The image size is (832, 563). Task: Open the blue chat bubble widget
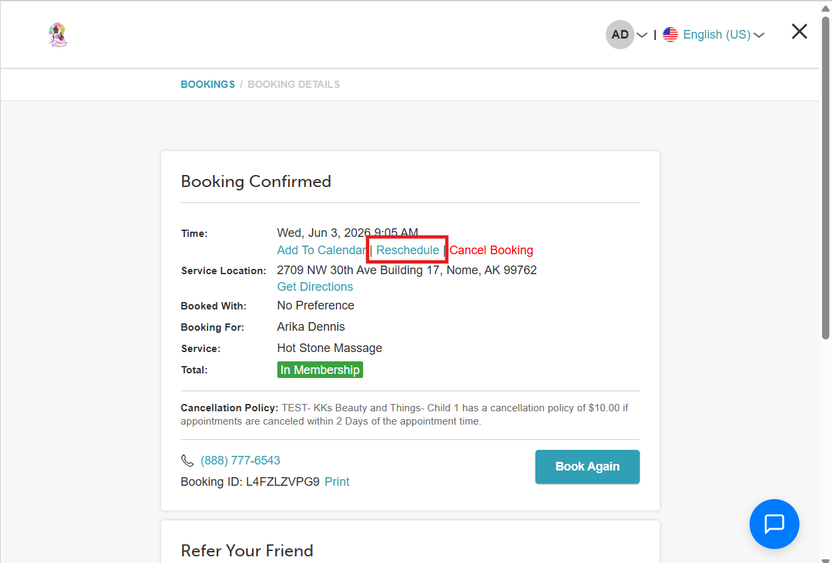(x=774, y=524)
